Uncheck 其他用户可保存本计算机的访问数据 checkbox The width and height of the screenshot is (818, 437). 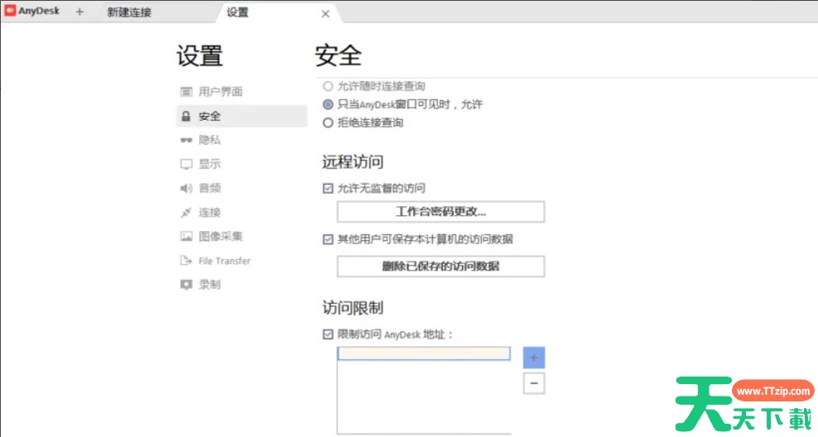(x=328, y=239)
